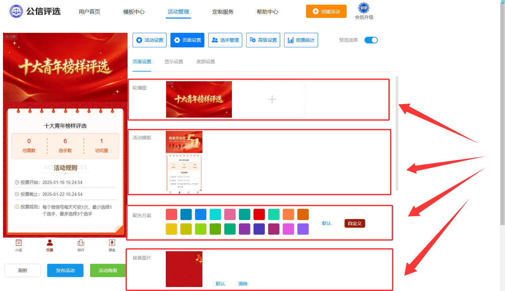This screenshot has width=505, height=291.
Task: Select the red background image thumbnail
Action: coord(184,269)
